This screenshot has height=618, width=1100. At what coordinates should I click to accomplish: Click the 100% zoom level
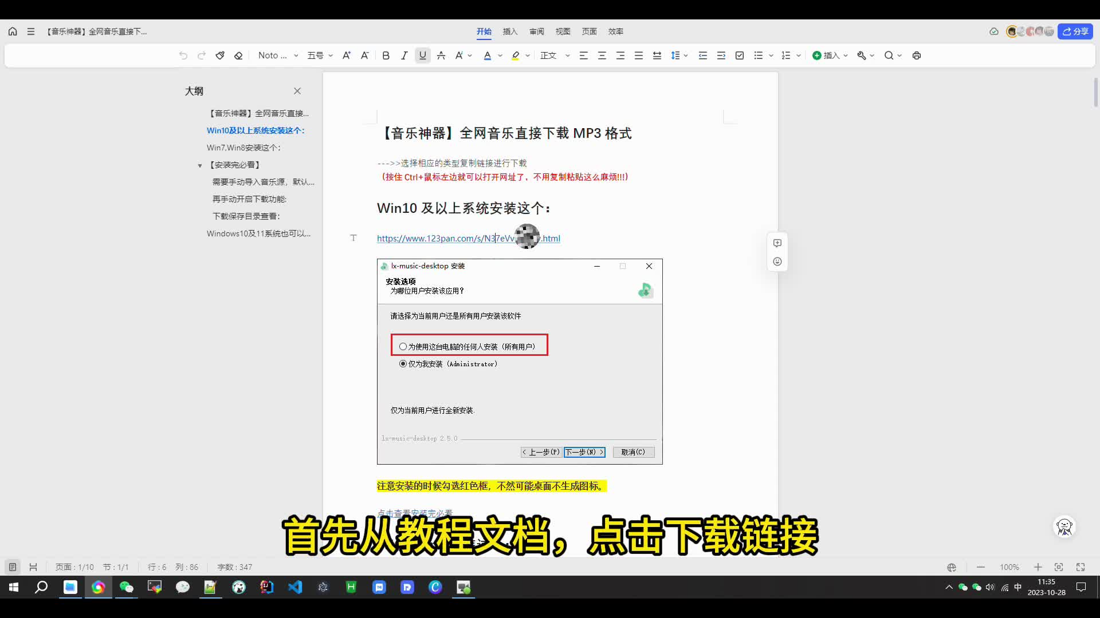coord(1009,567)
